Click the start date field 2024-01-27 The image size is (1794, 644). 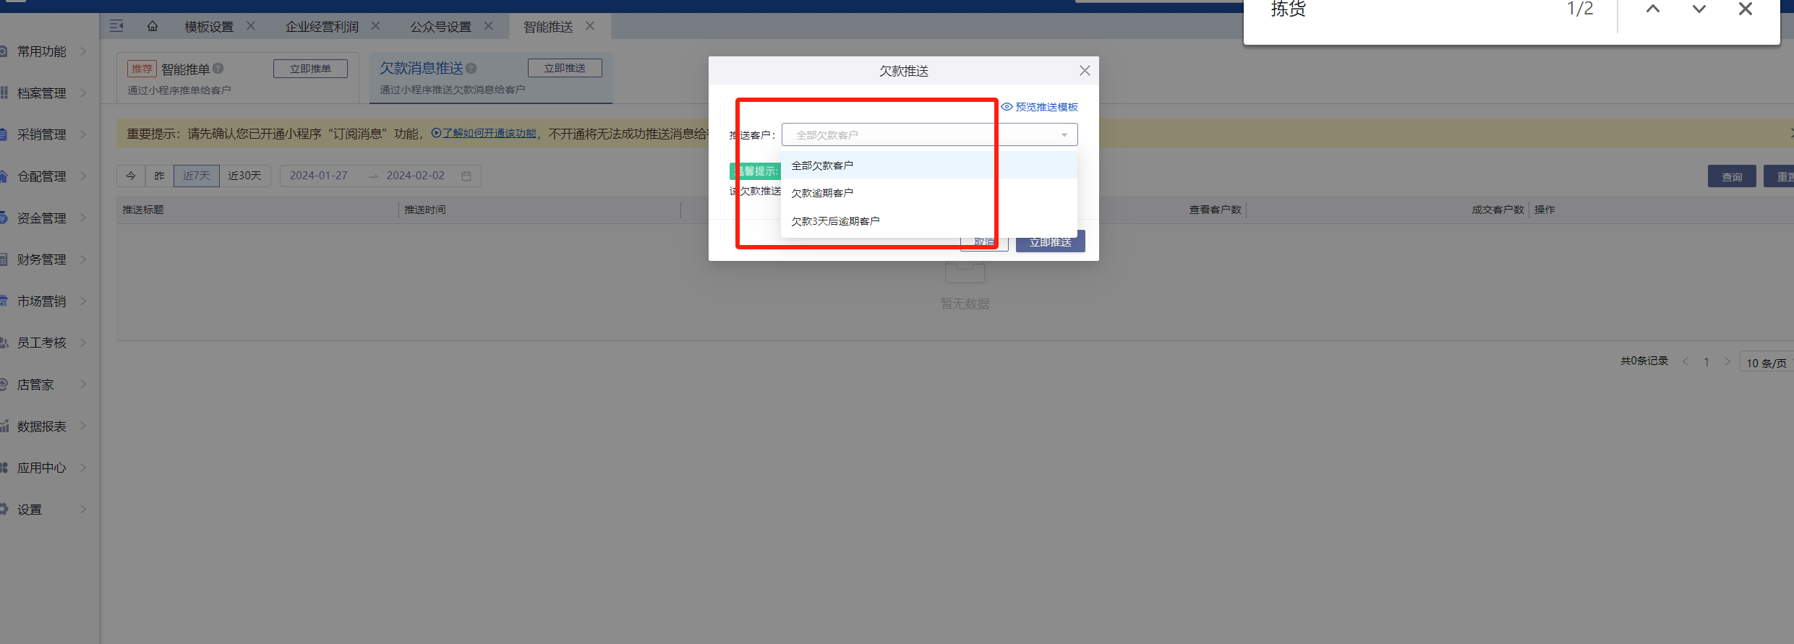click(x=319, y=176)
